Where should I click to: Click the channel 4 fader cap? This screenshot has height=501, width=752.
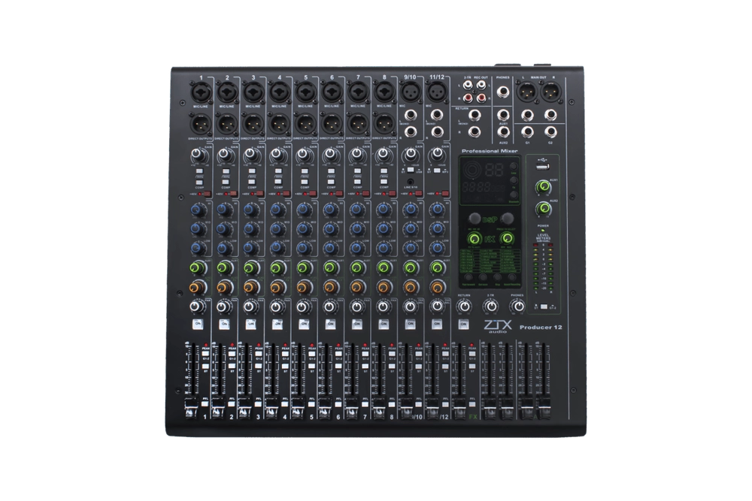271,409
